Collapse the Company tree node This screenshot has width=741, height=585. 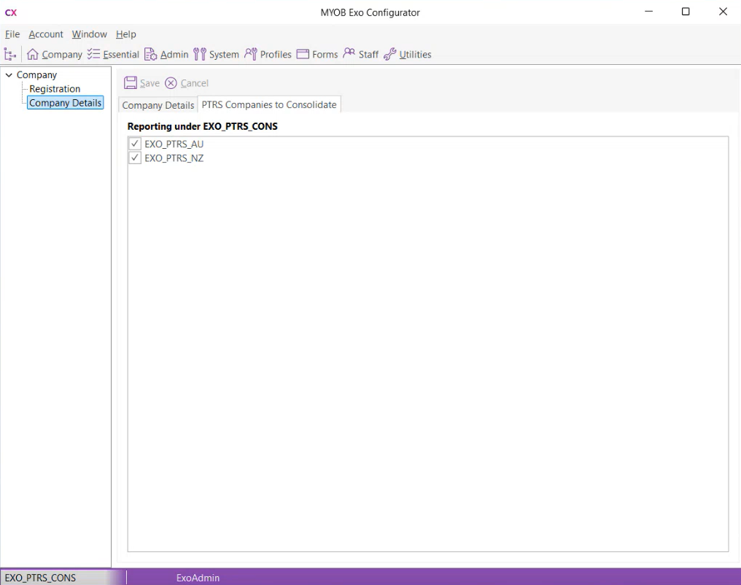tap(9, 75)
